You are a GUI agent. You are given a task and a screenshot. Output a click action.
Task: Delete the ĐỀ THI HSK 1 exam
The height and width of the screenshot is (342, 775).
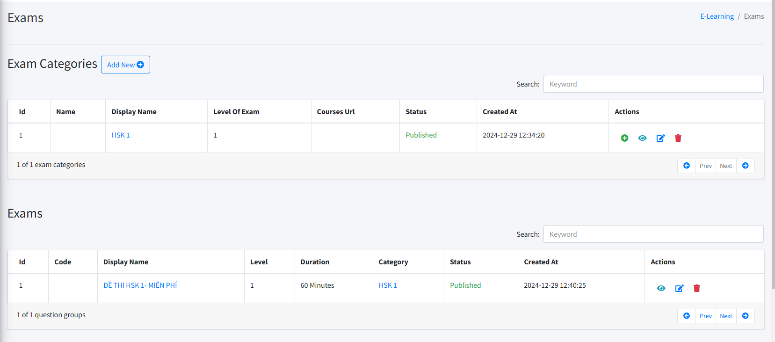[696, 288]
